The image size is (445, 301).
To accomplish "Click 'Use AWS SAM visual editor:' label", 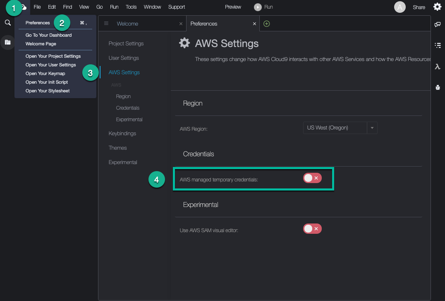I will [x=209, y=230].
